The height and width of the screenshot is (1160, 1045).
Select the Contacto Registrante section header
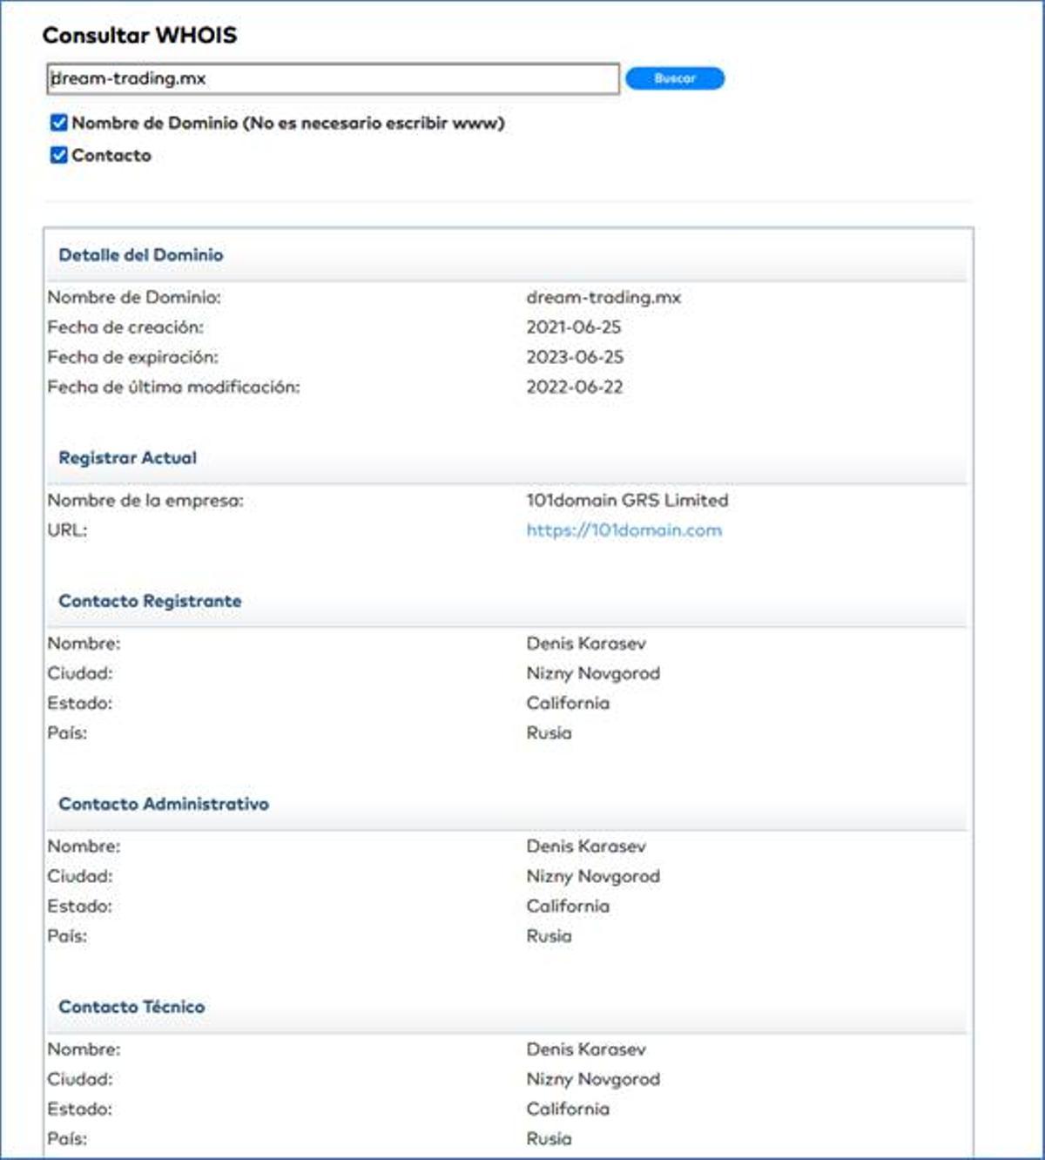pyautogui.click(x=150, y=601)
